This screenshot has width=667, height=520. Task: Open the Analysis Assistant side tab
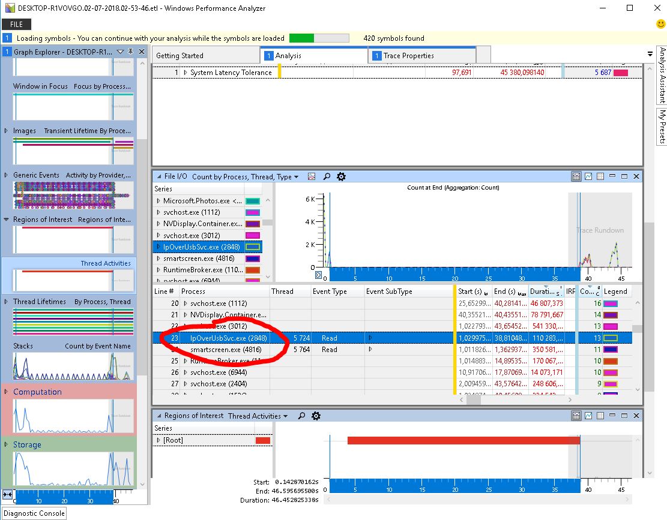click(x=662, y=75)
